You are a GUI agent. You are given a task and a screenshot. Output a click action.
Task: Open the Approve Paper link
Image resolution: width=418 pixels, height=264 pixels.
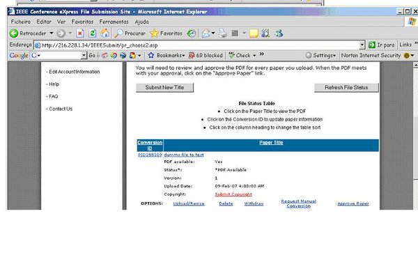click(353, 203)
